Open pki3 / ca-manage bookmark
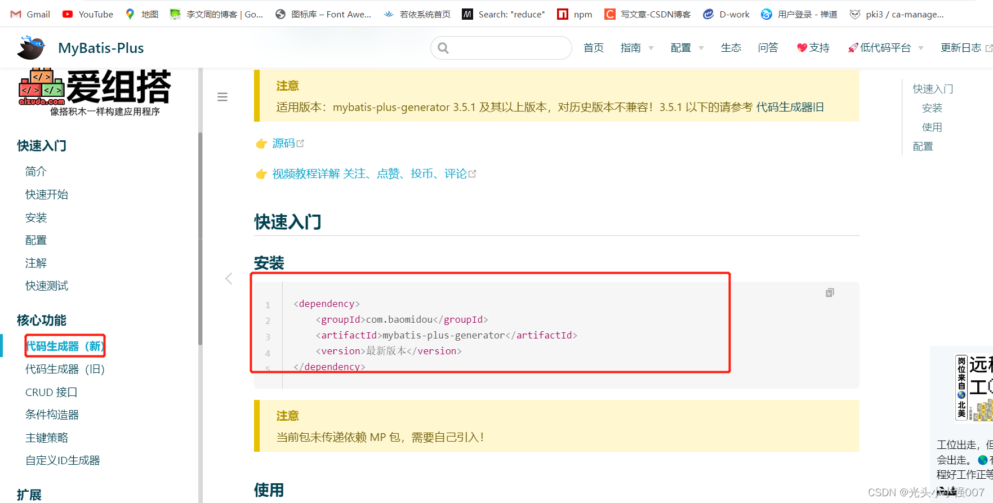 click(897, 14)
